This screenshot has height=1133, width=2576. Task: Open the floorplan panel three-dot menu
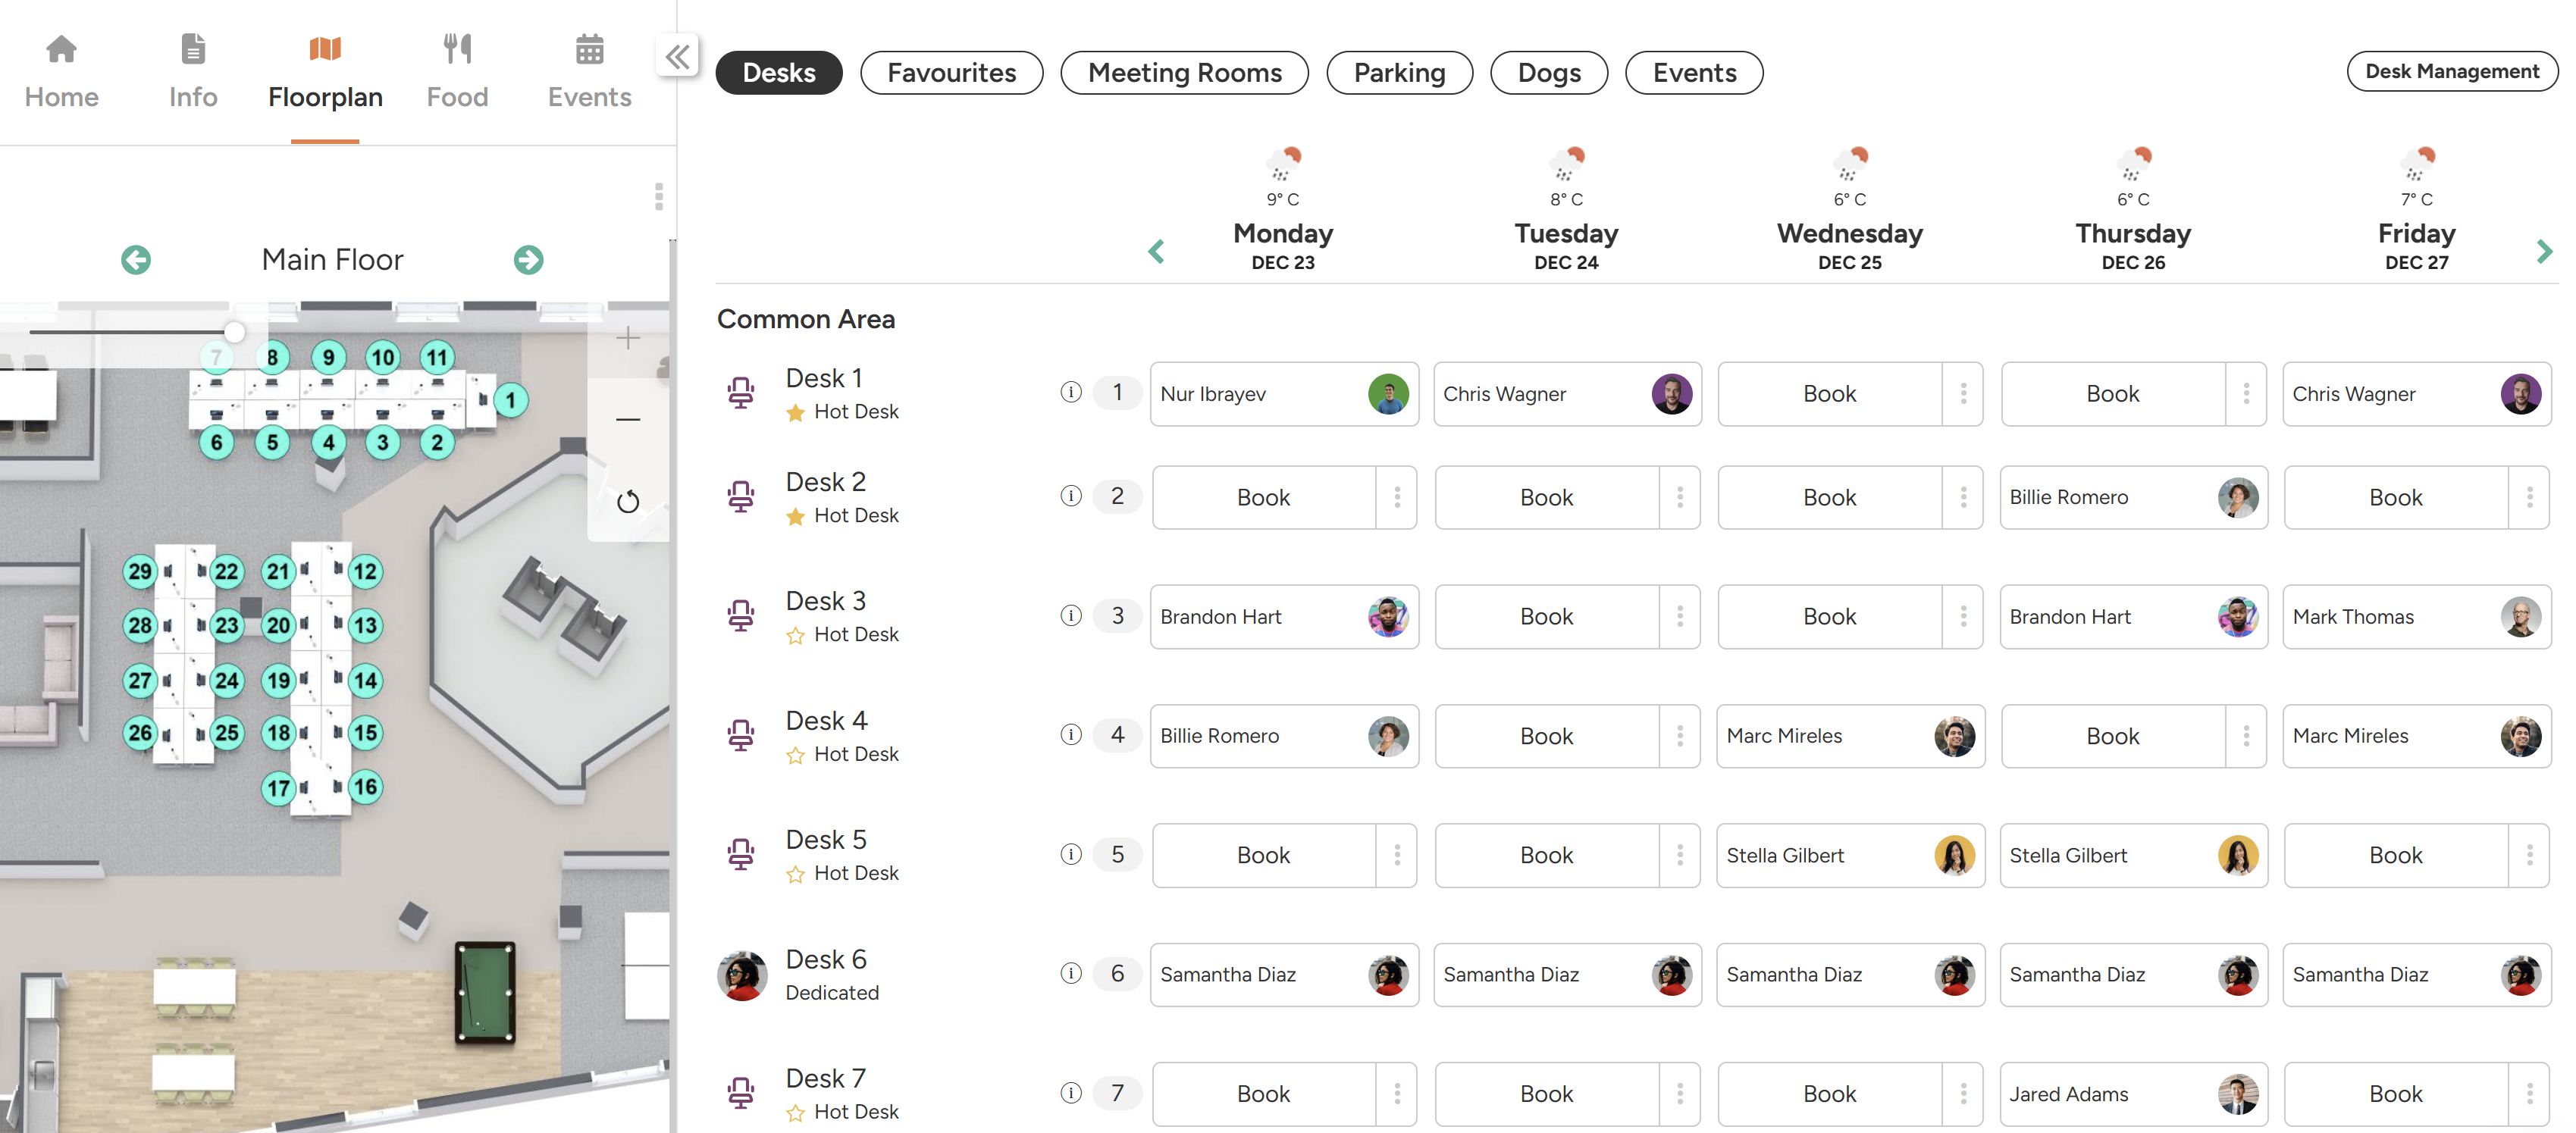658,196
